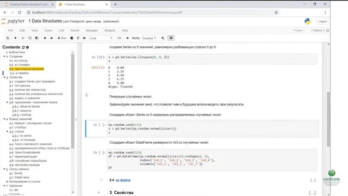Select highlighted 2.3 entry in Contents
Image resolution: width=348 pixels, height=196 pixels.
(x=27, y=69)
